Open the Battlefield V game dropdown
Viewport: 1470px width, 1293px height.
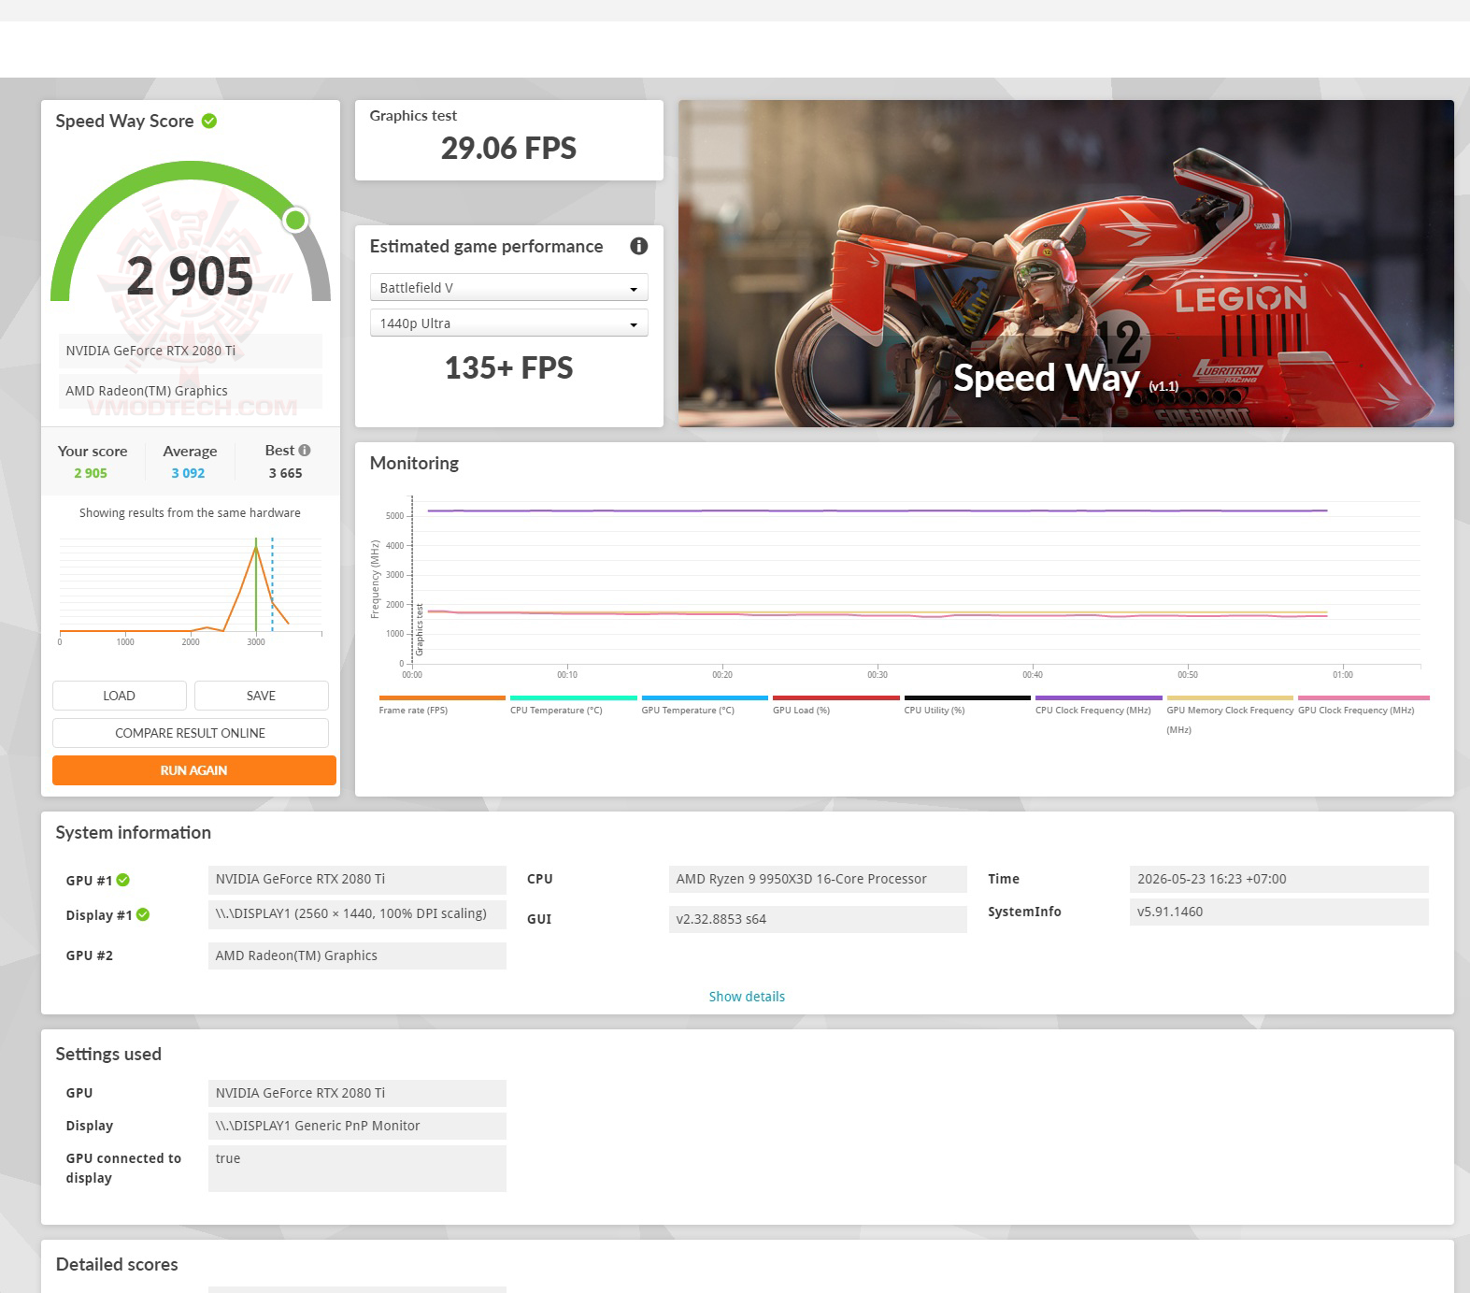[508, 288]
